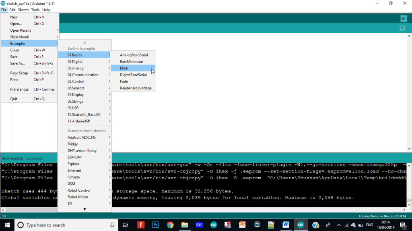The image size is (412, 231).
Task: Open Google Chrome from the taskbar
Action: click(170, 225)
